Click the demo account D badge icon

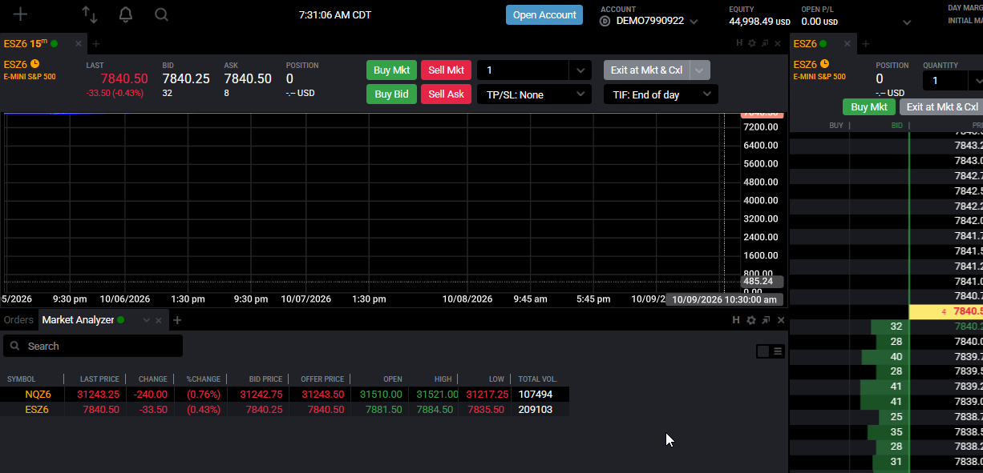pos(605,22)
